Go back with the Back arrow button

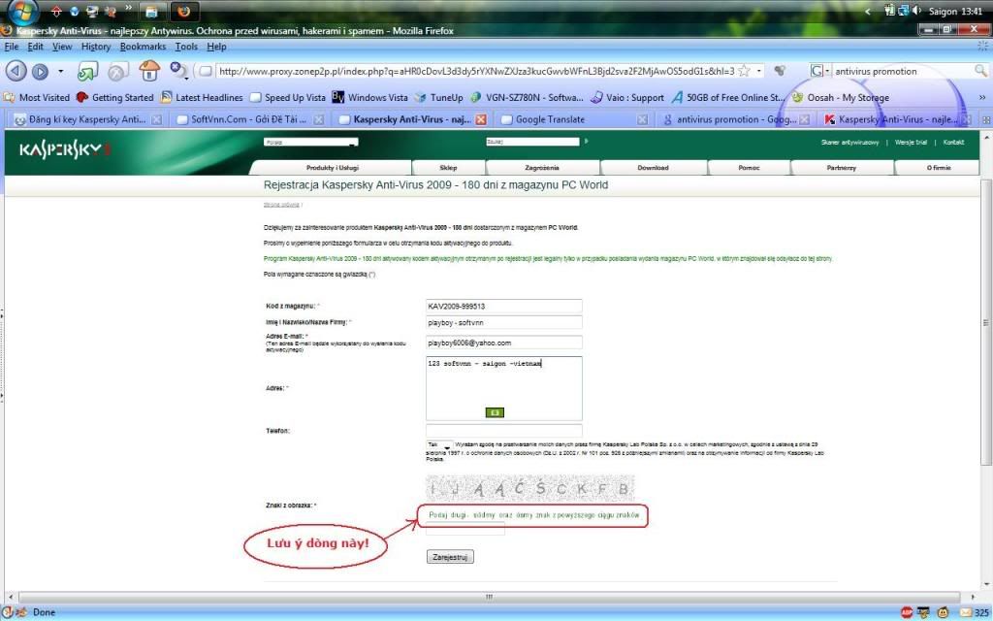[x=16, y=71]
